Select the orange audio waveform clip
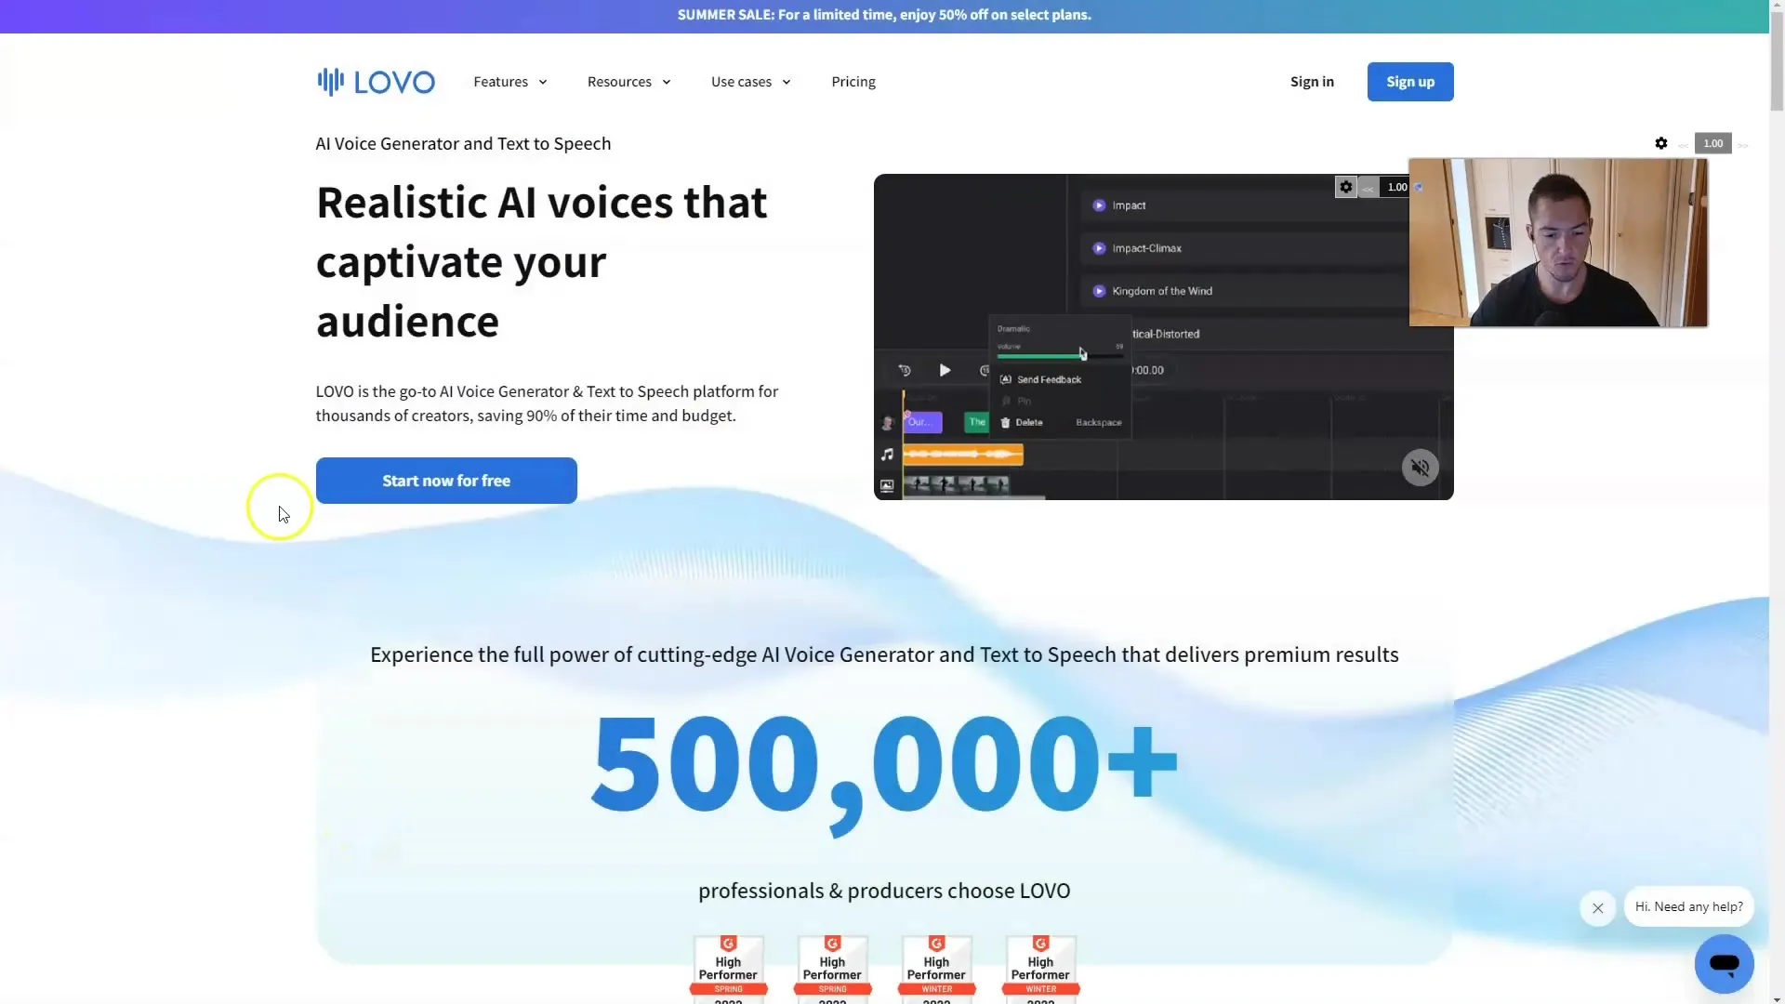The height and width of the screenshot is (1004, 1785). (963, 455)
